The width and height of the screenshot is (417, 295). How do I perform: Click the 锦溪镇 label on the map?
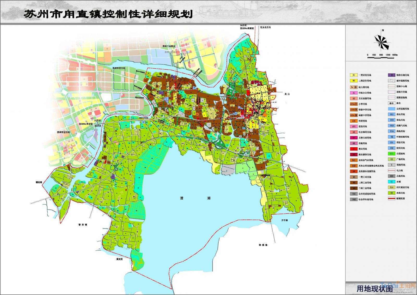[x=263, y=245]
